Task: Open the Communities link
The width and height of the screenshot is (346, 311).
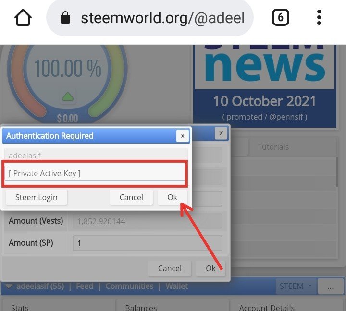Action: tap(129, 286)
